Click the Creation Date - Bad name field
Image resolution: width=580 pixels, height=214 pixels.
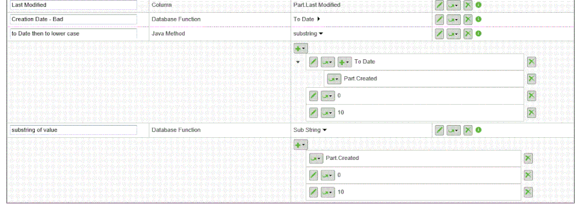(x=73, y=19)
